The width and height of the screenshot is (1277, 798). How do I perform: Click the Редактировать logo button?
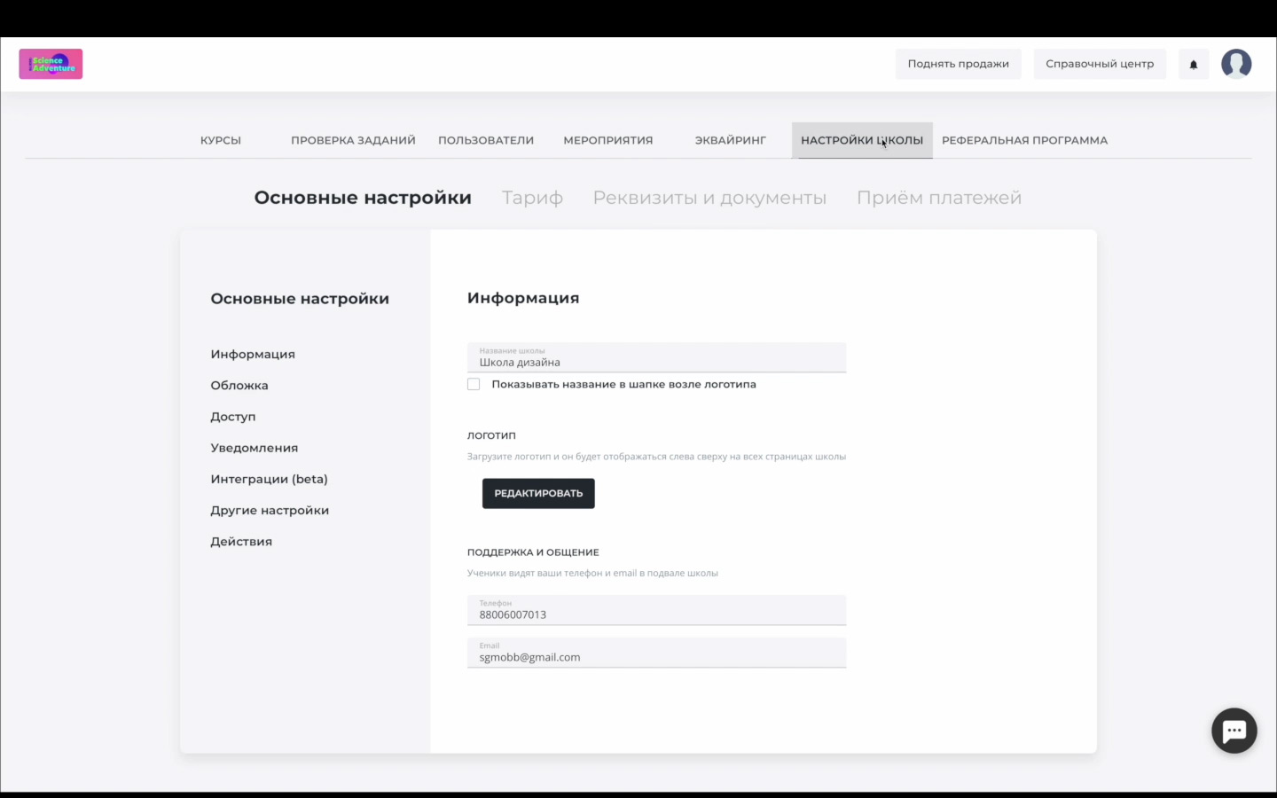click(538, 493)
